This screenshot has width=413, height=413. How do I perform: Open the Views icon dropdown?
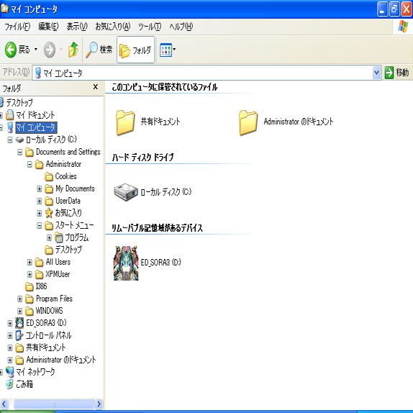click(167, 50)
